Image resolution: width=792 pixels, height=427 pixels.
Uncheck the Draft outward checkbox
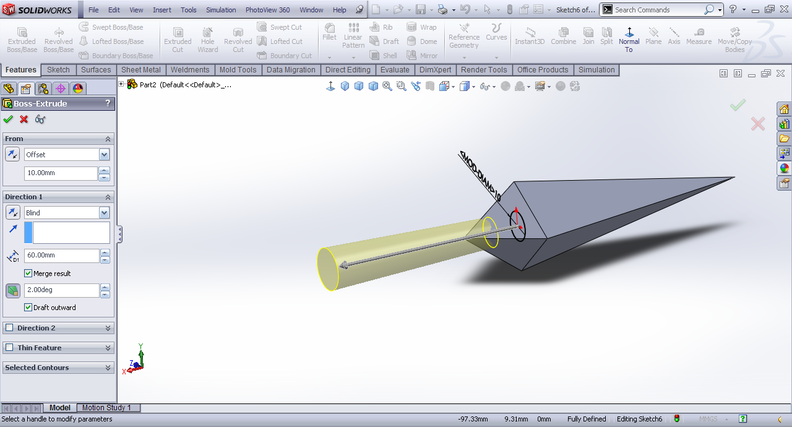pyautogui.click(x=28, y=307)
